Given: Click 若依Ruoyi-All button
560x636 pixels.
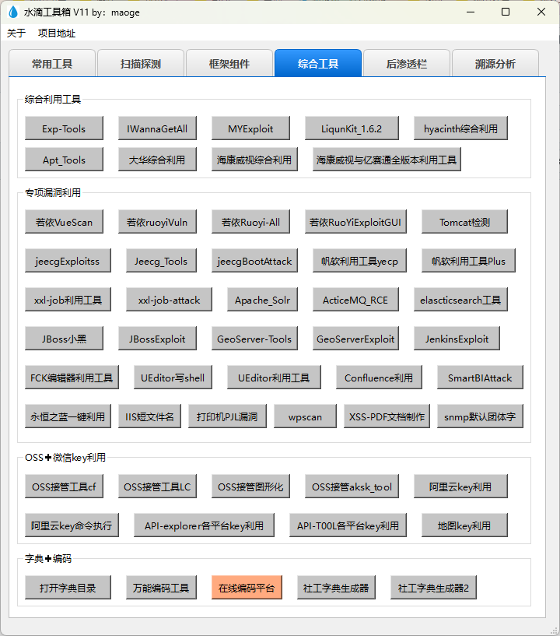Looking at the screenshot, I should tap(250, 222).
